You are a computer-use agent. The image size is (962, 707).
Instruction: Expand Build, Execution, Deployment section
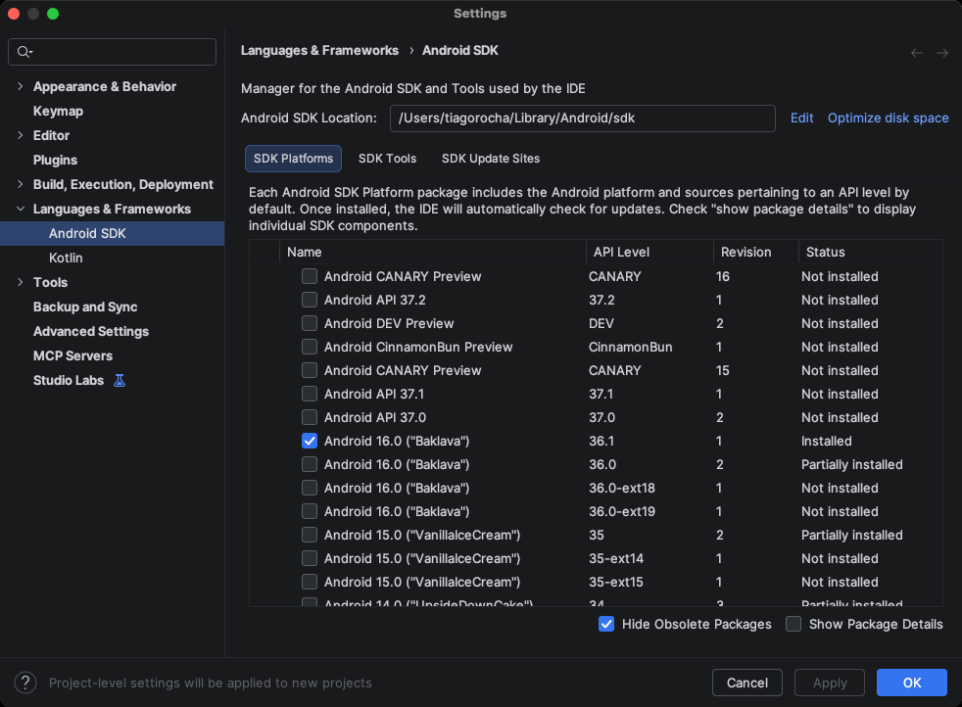21,184
